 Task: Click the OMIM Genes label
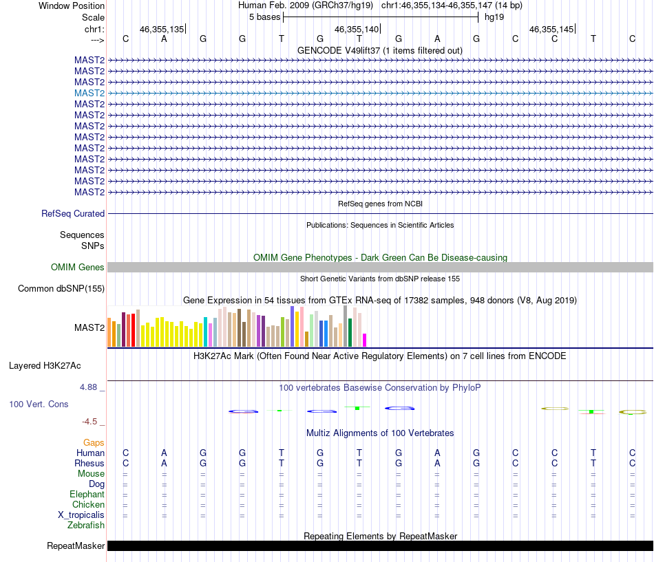coord(78,267)
